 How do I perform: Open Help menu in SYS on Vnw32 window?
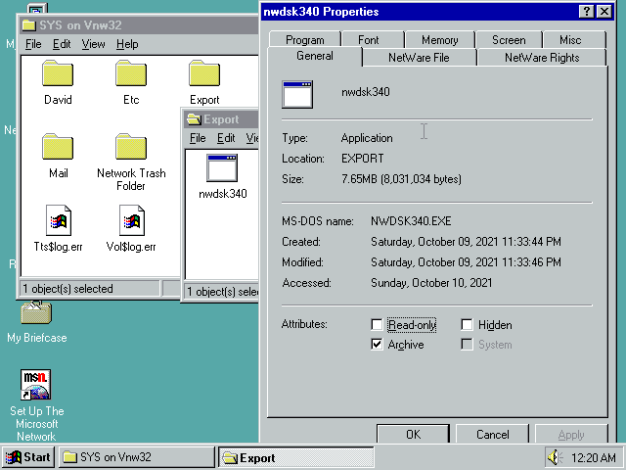(x=127, y=44)
